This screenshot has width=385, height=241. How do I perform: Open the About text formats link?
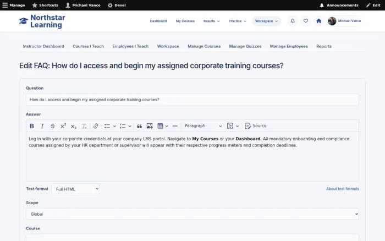(x=342, y=189)
